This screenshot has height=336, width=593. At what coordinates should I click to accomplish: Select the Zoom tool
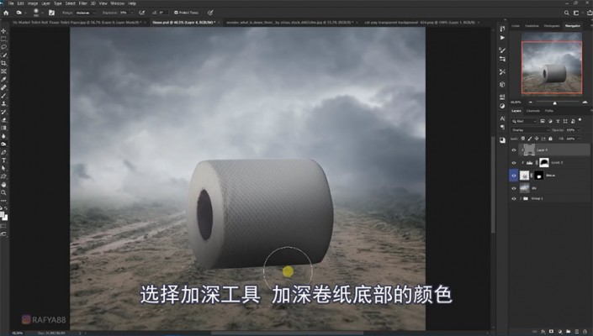(x=3, y=192)
